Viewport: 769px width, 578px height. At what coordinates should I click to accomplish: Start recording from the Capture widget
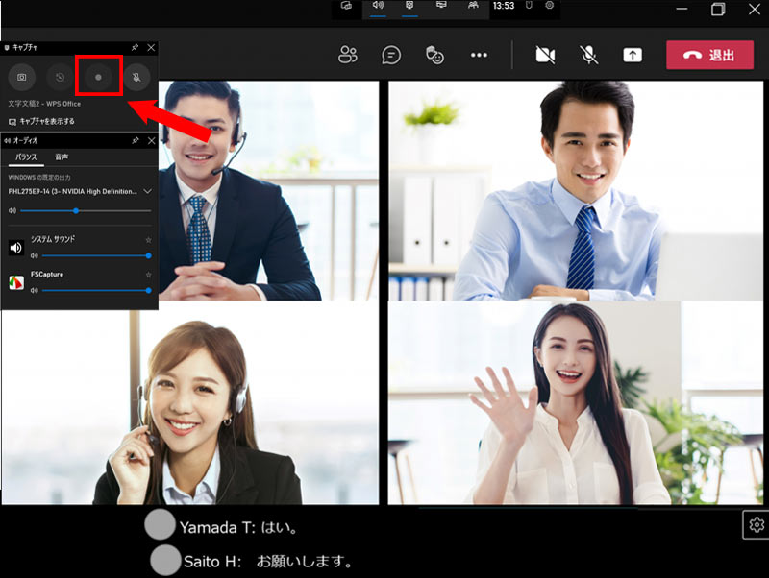pyautogui.click(x=96, y=76)
